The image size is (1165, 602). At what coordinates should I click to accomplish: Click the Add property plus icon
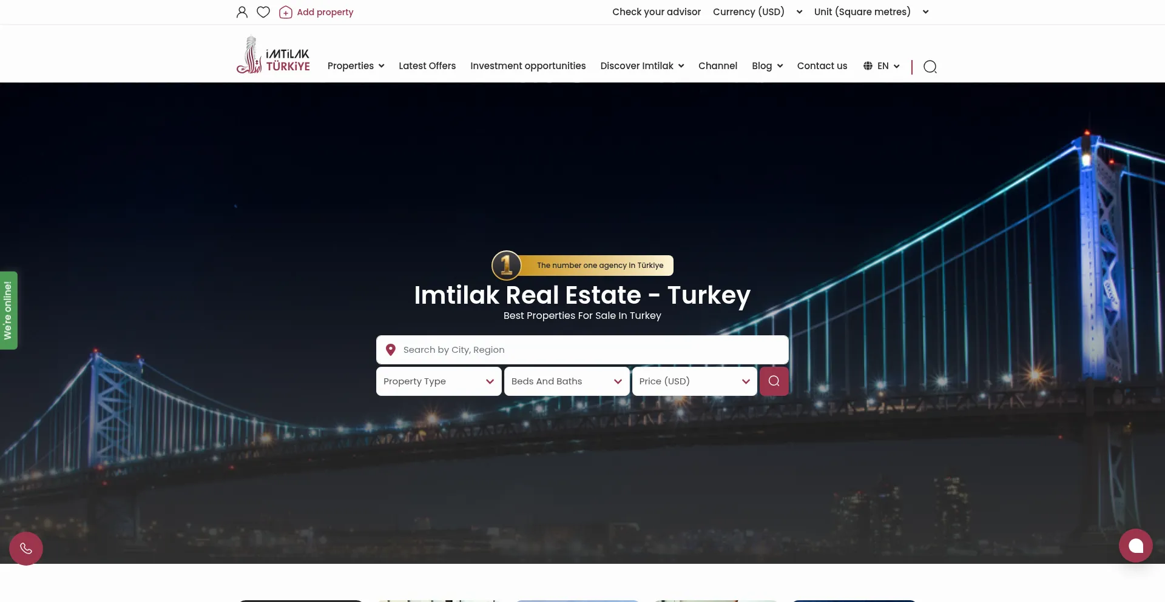pos(286,12)
